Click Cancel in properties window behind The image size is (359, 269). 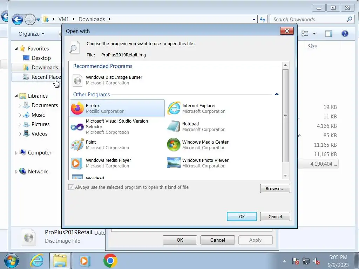[217, 240]
